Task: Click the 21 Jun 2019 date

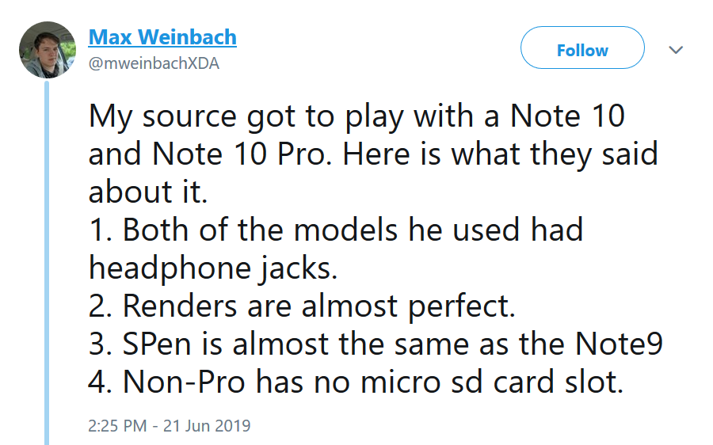Action: (207, 426)
